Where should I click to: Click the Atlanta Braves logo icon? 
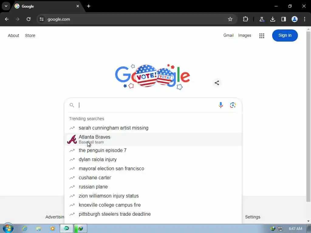[72, 139]
